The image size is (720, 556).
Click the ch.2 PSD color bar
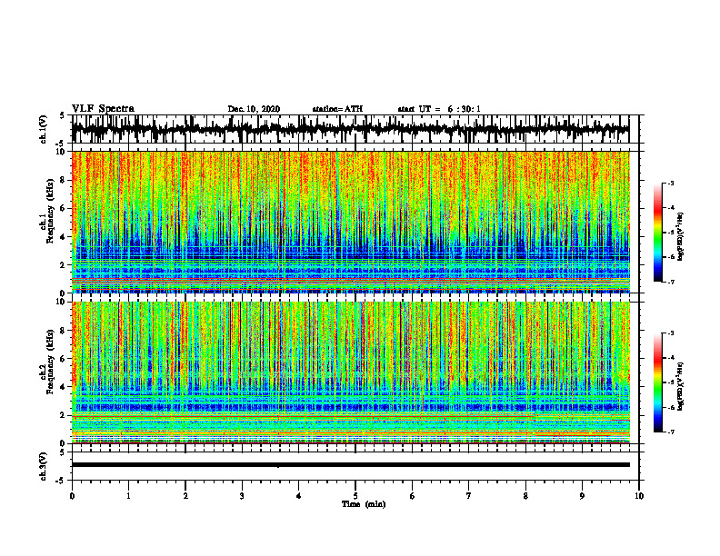click(x=658, y=382)
